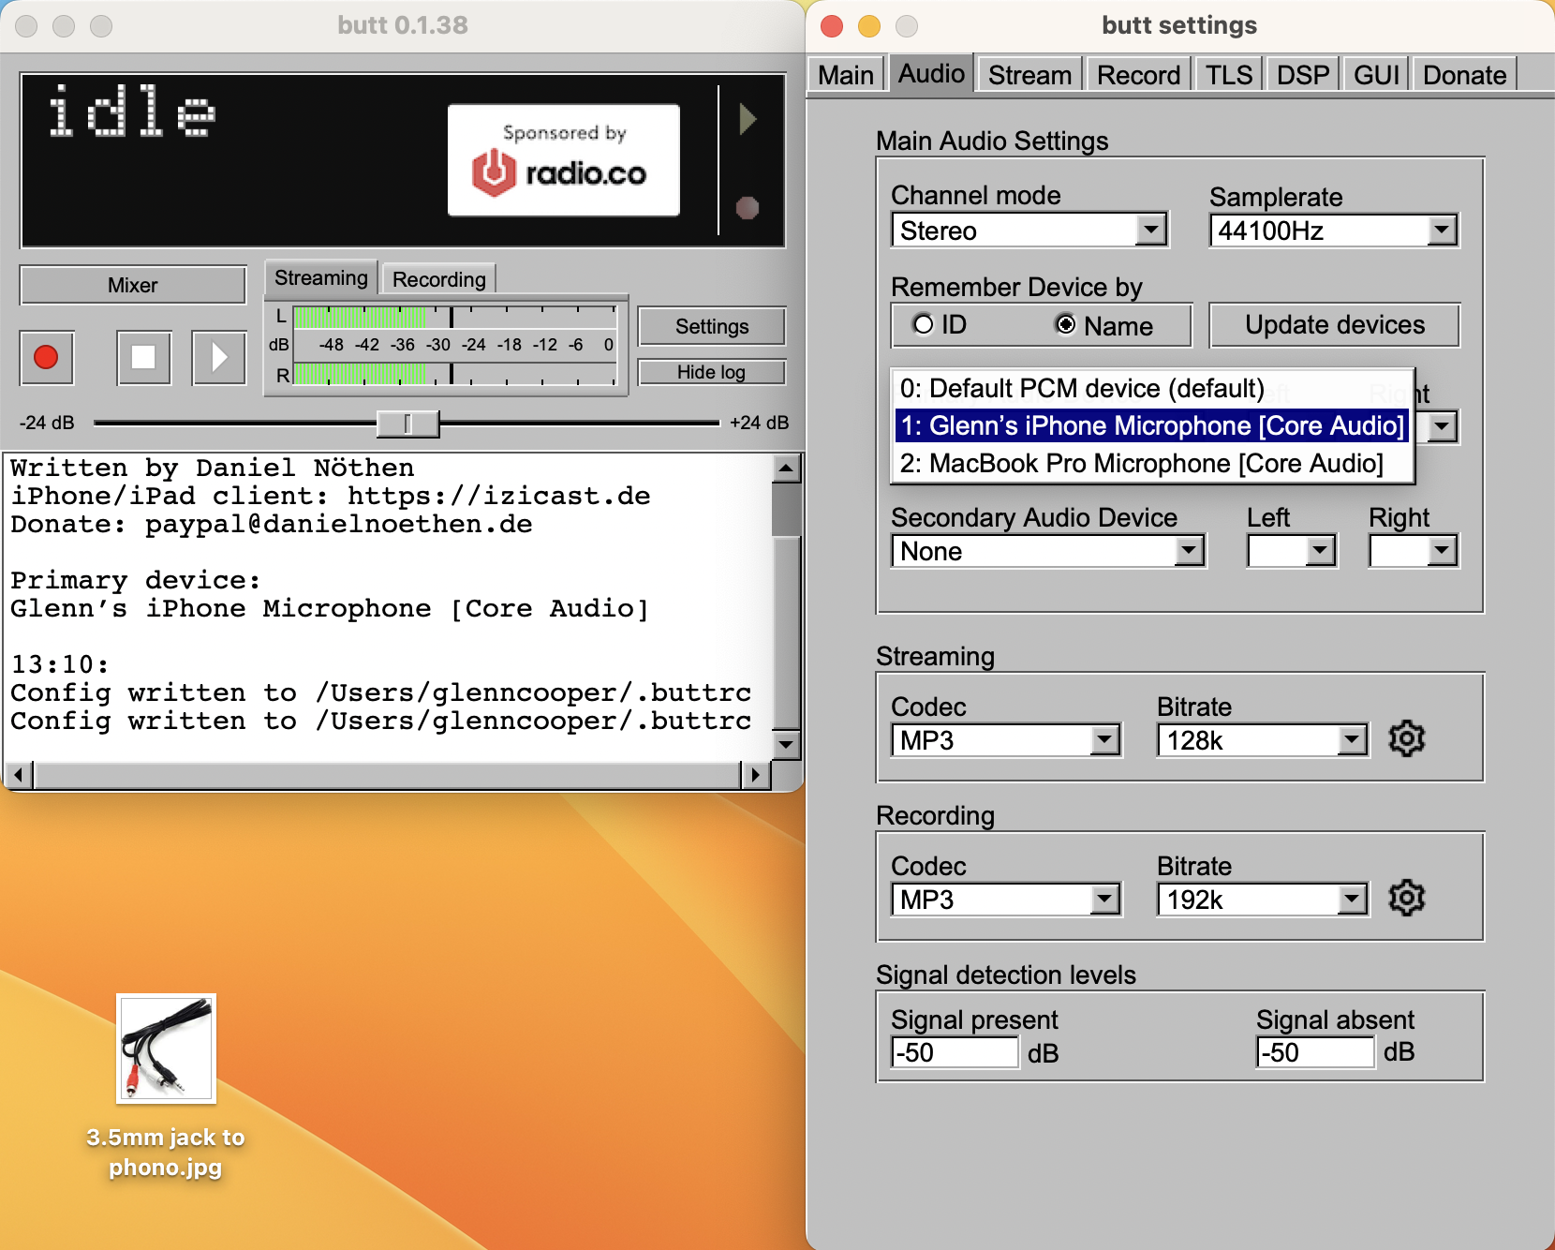Screen dimensions: 1555x1250
Task: Click the gain slider handle
Action: (407, 424)
